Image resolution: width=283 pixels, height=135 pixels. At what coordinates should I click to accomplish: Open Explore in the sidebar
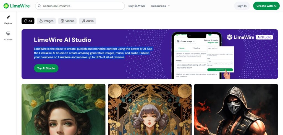tap(8, 20)
